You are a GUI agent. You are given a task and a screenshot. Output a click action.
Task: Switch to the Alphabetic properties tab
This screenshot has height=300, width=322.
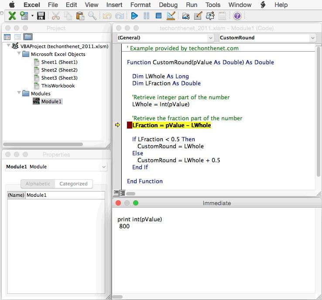click(x=38, y=184)
